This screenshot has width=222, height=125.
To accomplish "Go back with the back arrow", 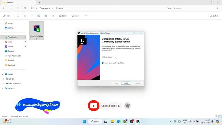I will click(4, 8).
